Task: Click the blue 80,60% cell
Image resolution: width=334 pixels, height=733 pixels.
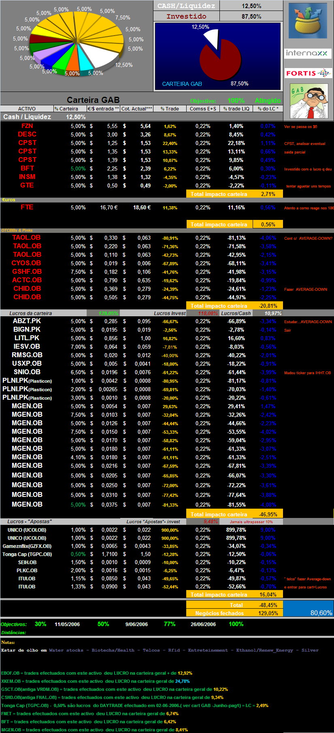Action: pos(308,609)
